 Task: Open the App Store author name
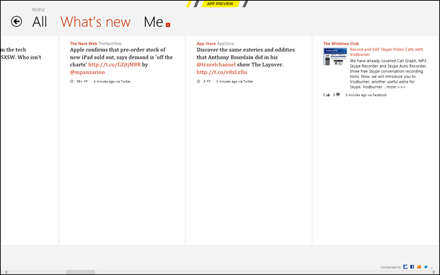pyautogui.click(x=206, y=44)
